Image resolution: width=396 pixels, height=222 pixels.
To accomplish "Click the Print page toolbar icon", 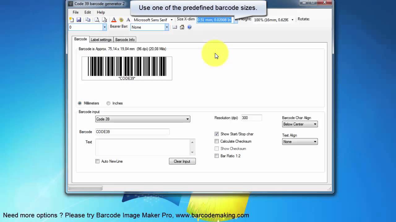I will pos(105,20).
